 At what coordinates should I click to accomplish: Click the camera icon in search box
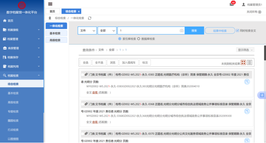point(182,31)
